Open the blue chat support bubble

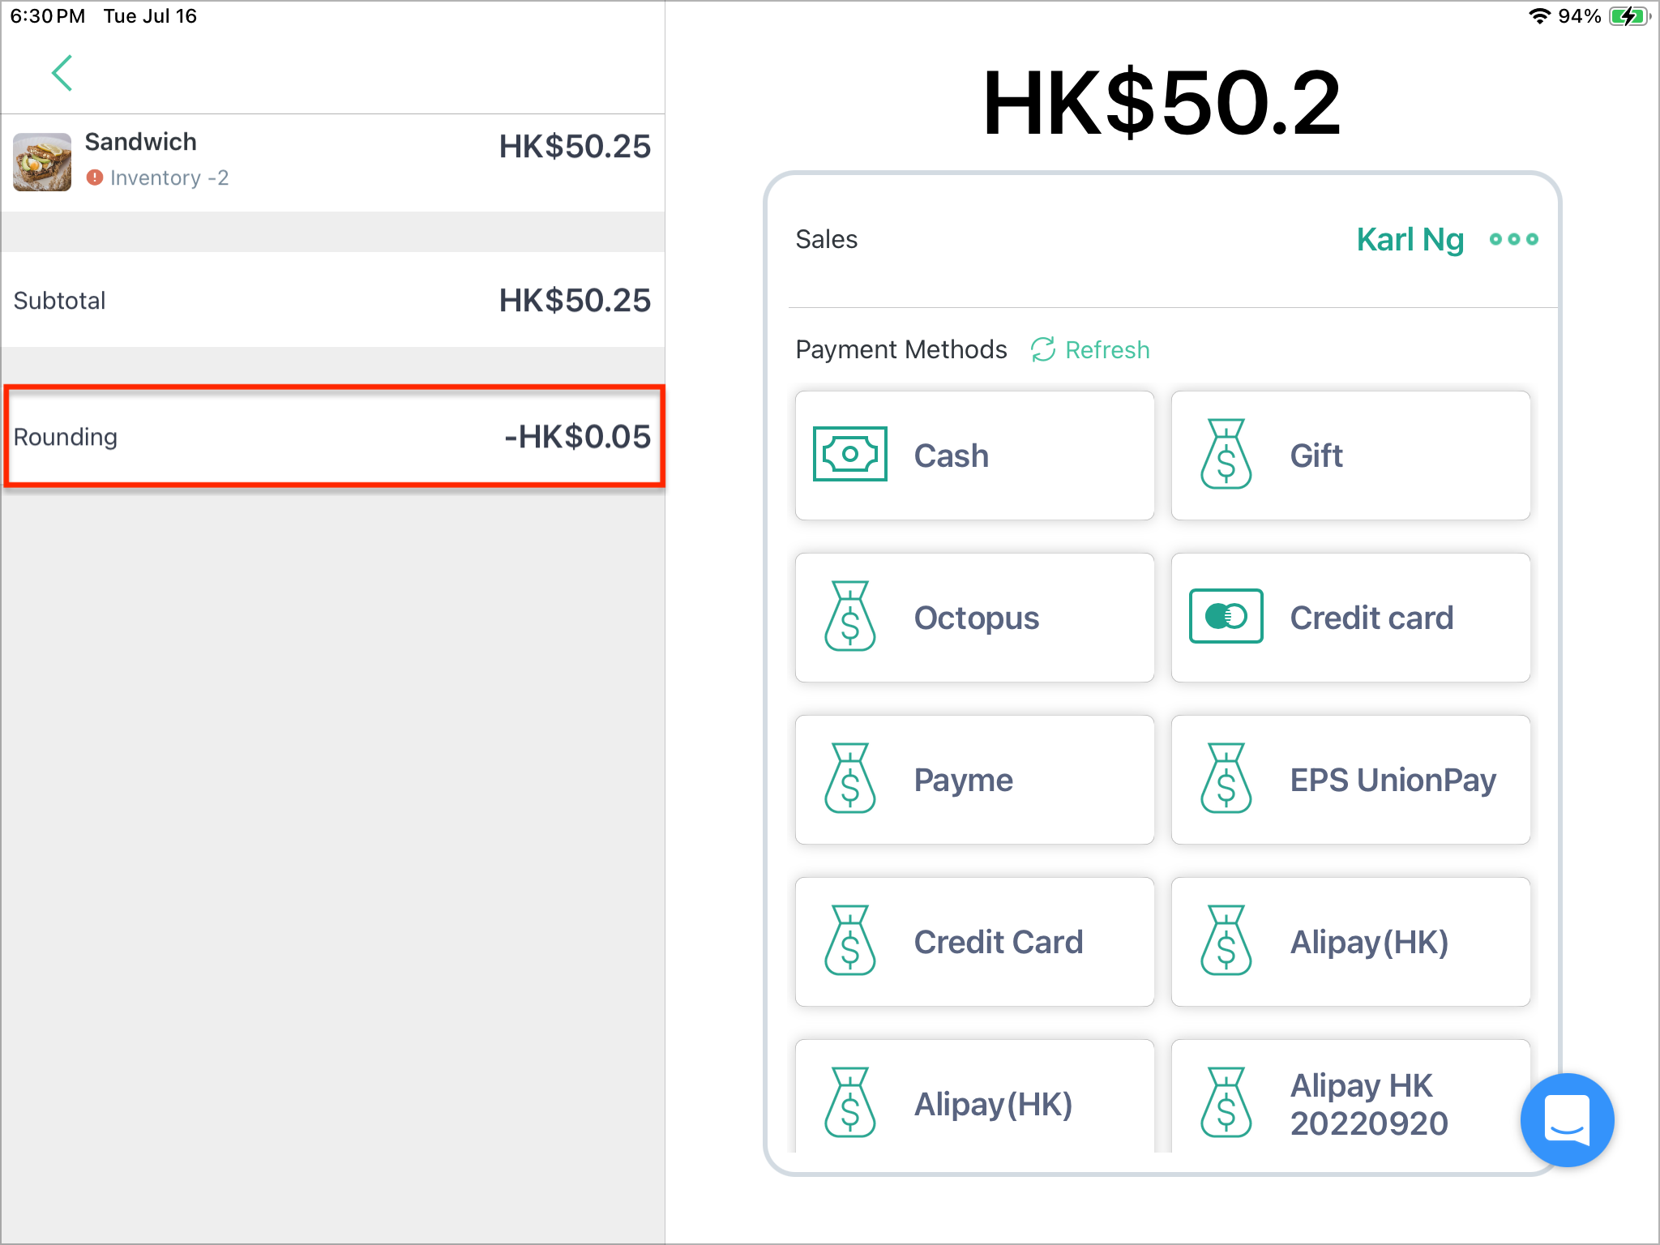1567,1119
